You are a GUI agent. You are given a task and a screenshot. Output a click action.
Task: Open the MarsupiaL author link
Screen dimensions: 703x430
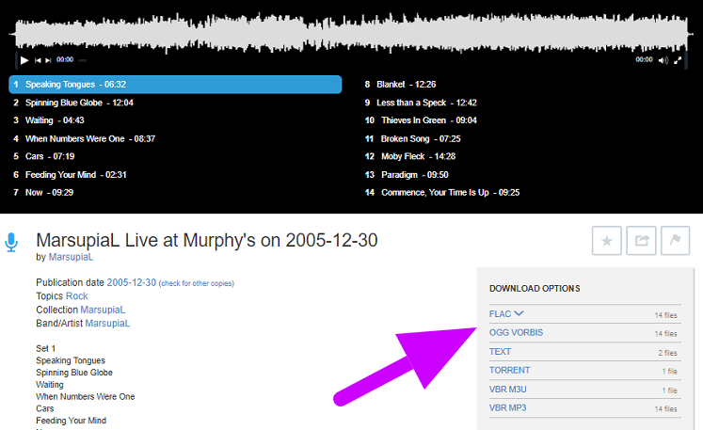(x=71, y=257)
